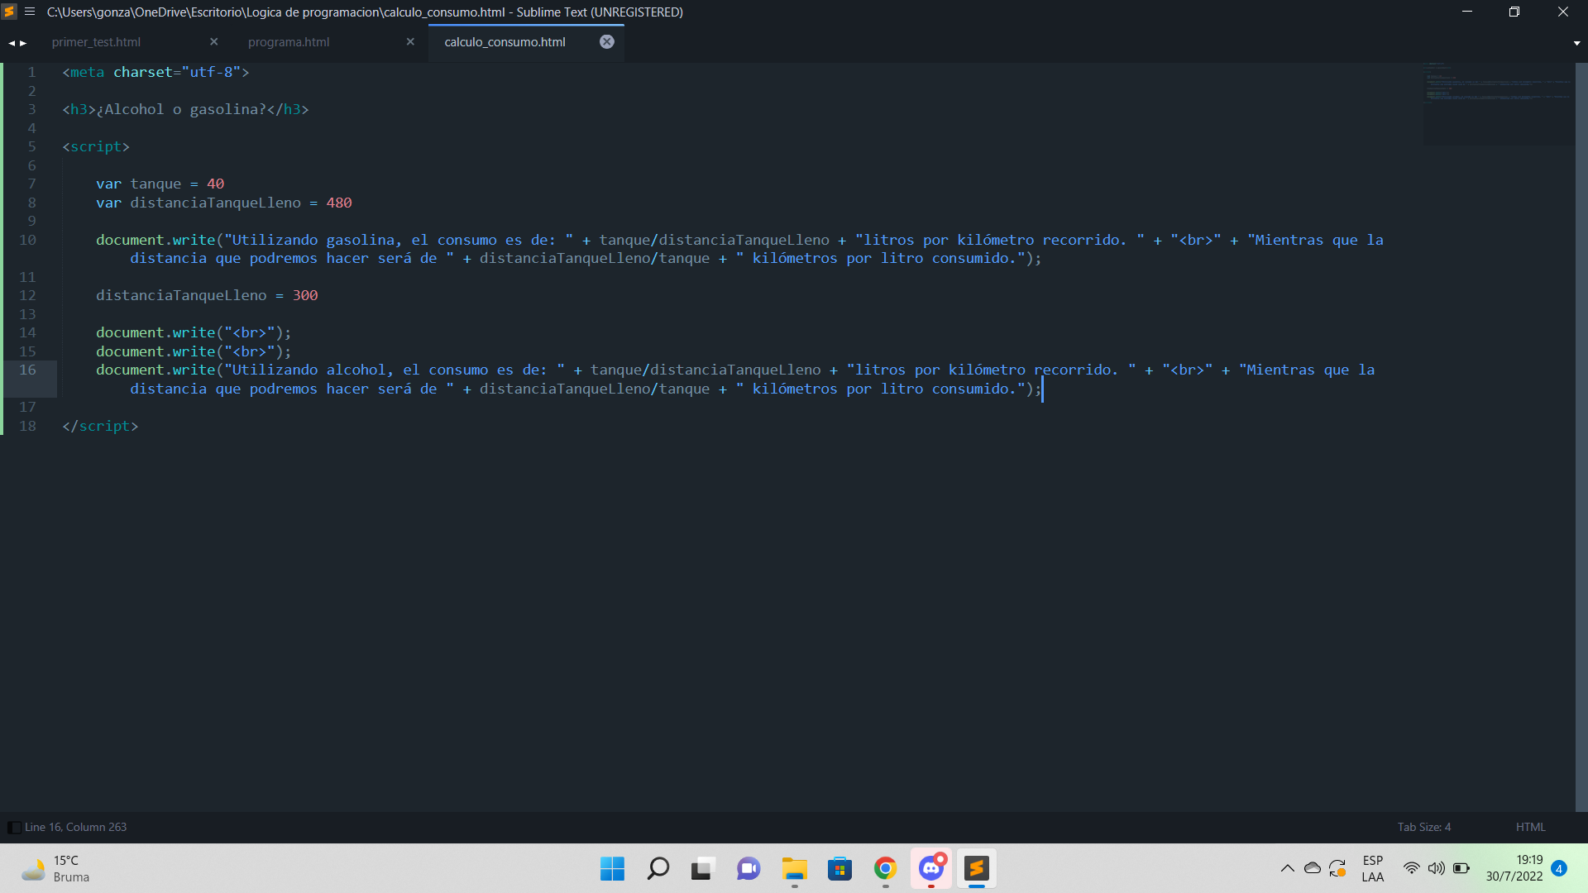Click the opening <script> tag
The width and height of the screenshot is (1588, 893).
pyautogui.click(x=96, y=146)
